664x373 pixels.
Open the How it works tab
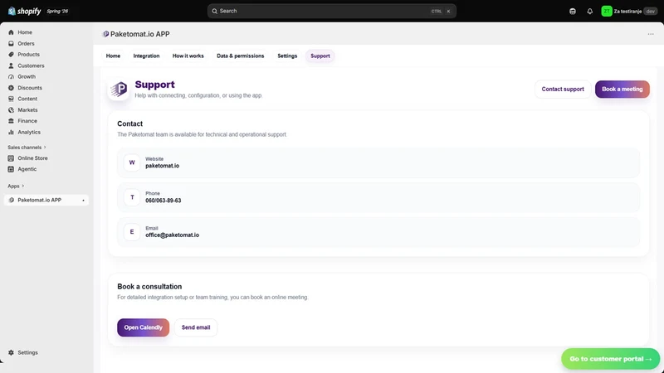[x=188, y=56]
